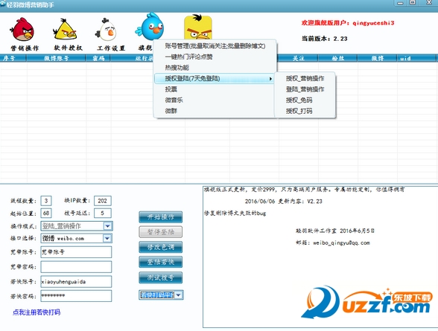438x331 pixels.
Task: Click the yellow square bird icon
Action: (x=198, y=28)
